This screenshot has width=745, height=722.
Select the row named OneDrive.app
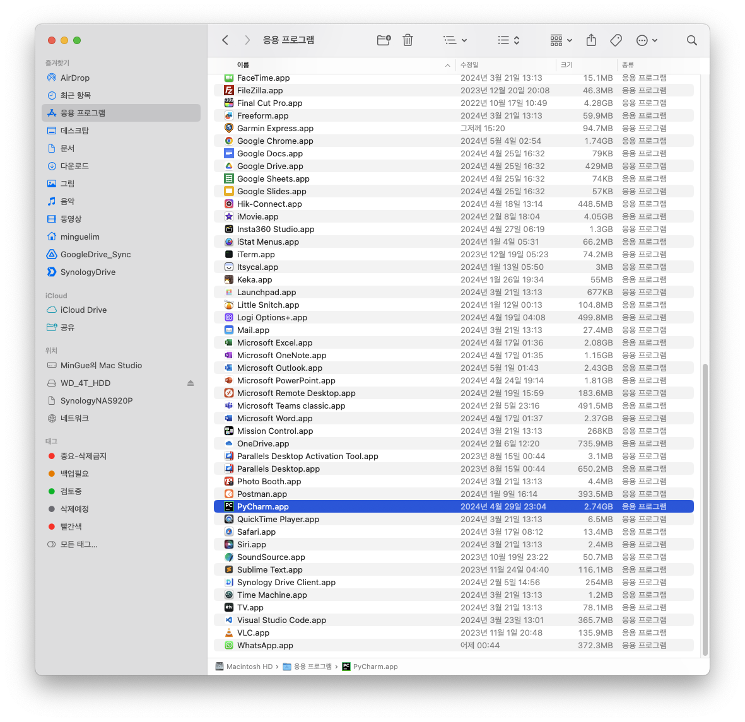(x=454, y=444)
